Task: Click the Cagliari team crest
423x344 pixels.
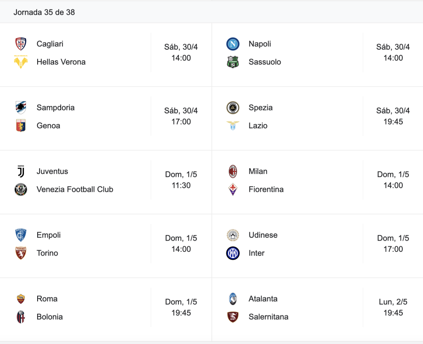Action: tap(21, 44)
